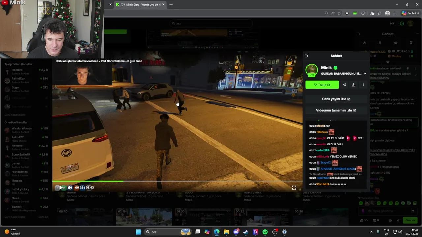Viewport: 422px width, 237px height.
Task: Collapse recommended channels with Daha Az
Action: pyautogui.click(x=43, y=217)
